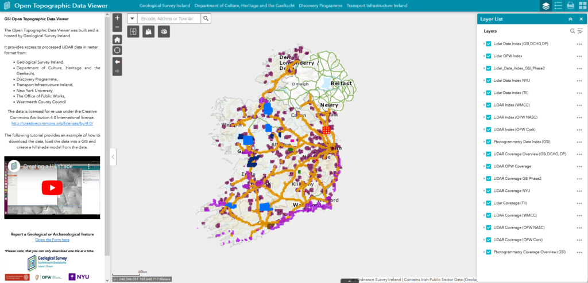Open Legend widget in header
The image size is (588, 283).
coord(558,6)
